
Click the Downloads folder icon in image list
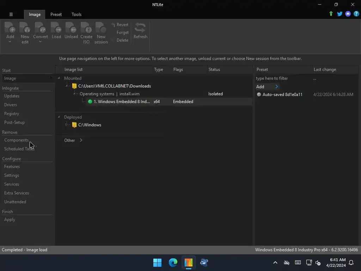[74, 86]
